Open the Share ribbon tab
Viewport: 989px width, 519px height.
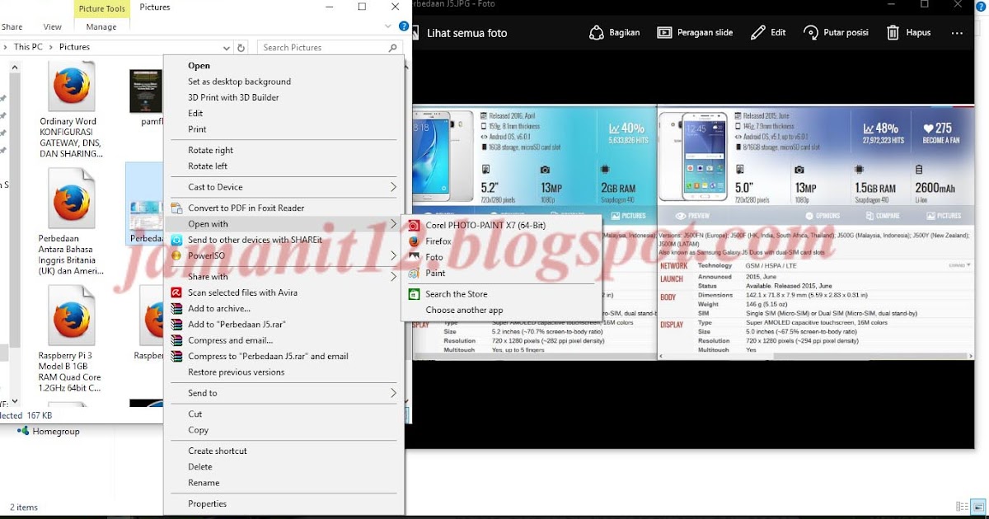click(x=12, y=27)
